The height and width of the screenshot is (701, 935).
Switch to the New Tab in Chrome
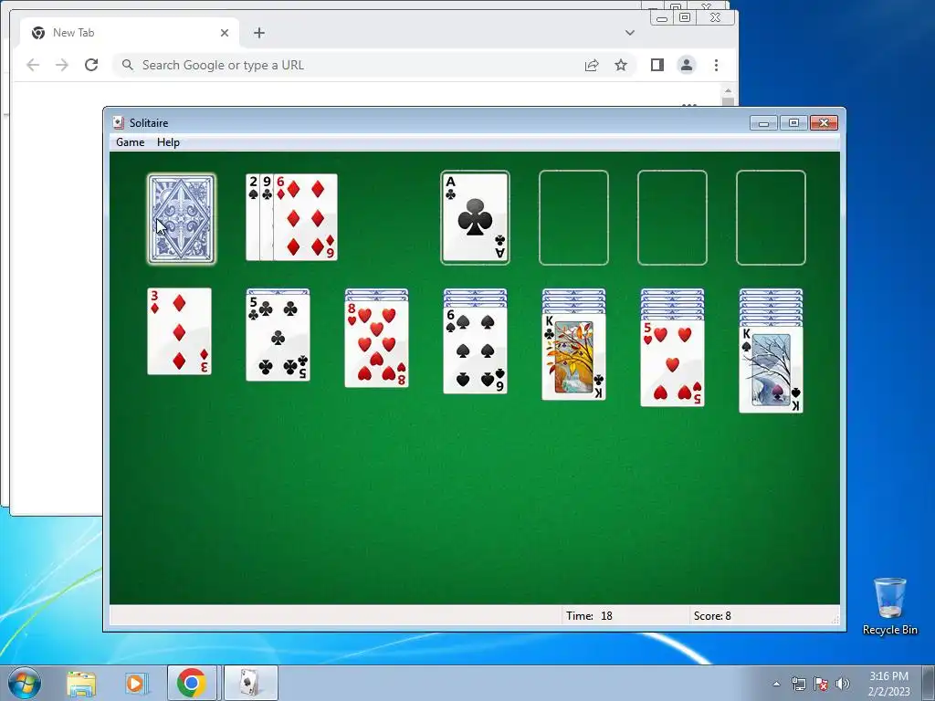pos(130,33)
